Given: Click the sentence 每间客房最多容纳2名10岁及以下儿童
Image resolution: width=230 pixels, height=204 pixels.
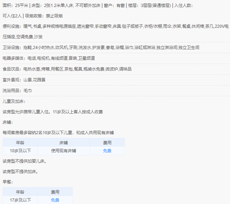Looking at the screenshot, I should [38, 133].
